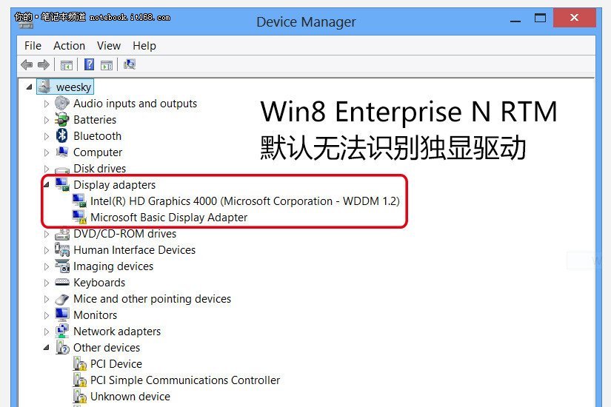The image size is (611, 407).
Task: Open the File menu
Action: tap(33, 46)
